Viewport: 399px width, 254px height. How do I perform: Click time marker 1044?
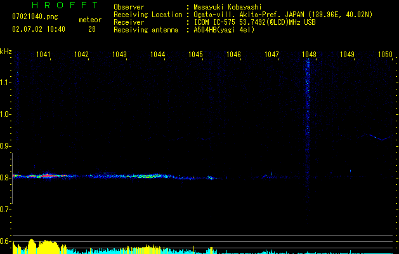coord(157,55)
